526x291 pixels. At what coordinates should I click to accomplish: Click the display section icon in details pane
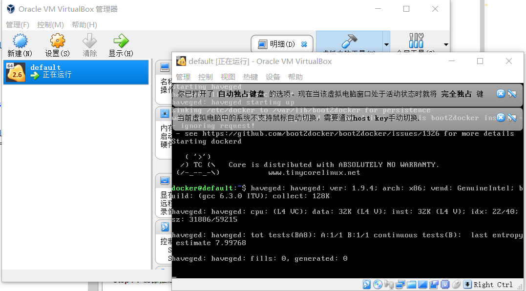pos(165,181)
